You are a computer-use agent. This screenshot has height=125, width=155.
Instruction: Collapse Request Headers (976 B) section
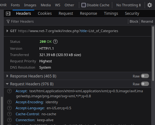tap(7, 84)
